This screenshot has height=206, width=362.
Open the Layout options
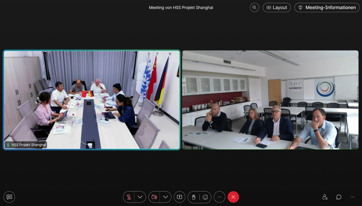pos(276,8)
